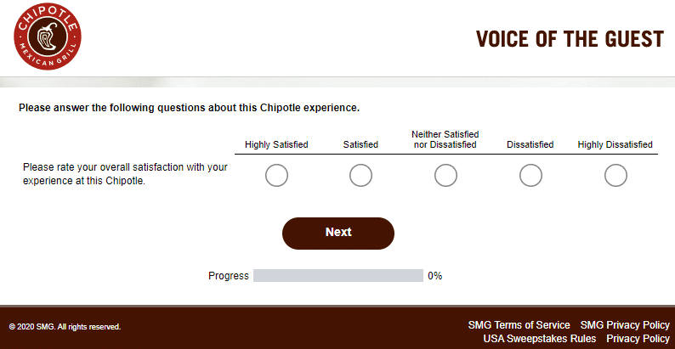Screen dimensions: 675x349
Task: Mark the Dissatisfied radio button
Action: (530, 176)
